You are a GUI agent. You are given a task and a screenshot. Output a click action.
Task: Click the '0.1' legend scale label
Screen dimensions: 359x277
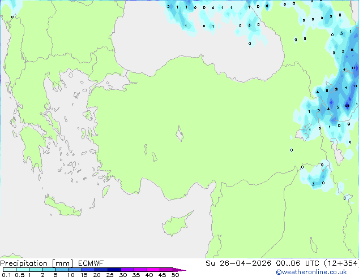click(6, 275)
